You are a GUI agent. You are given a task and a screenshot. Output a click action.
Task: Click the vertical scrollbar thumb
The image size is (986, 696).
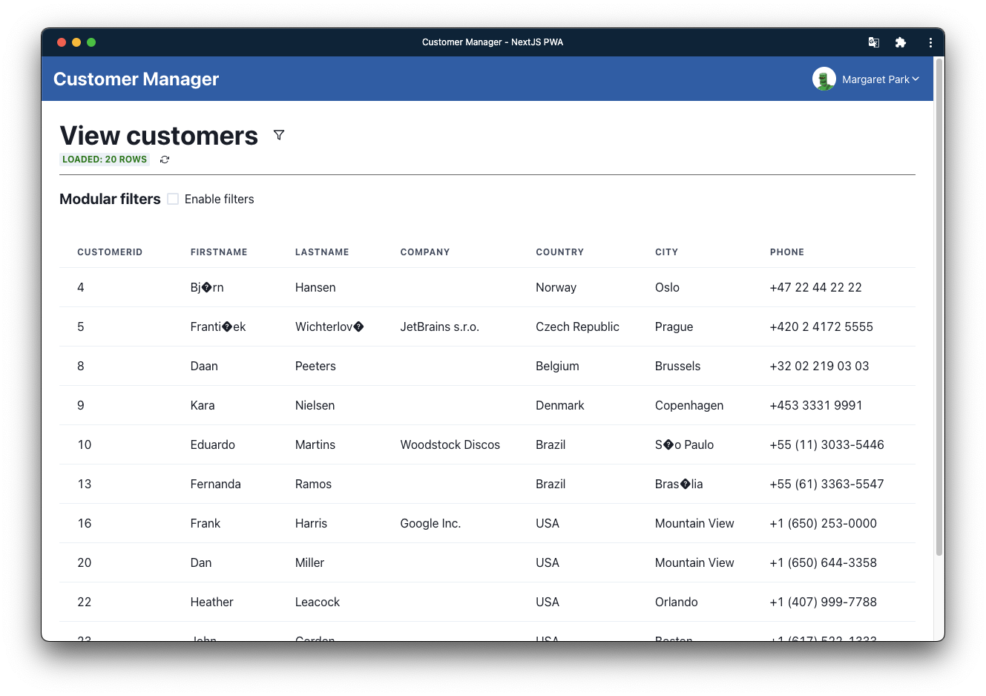click(939, 306)
